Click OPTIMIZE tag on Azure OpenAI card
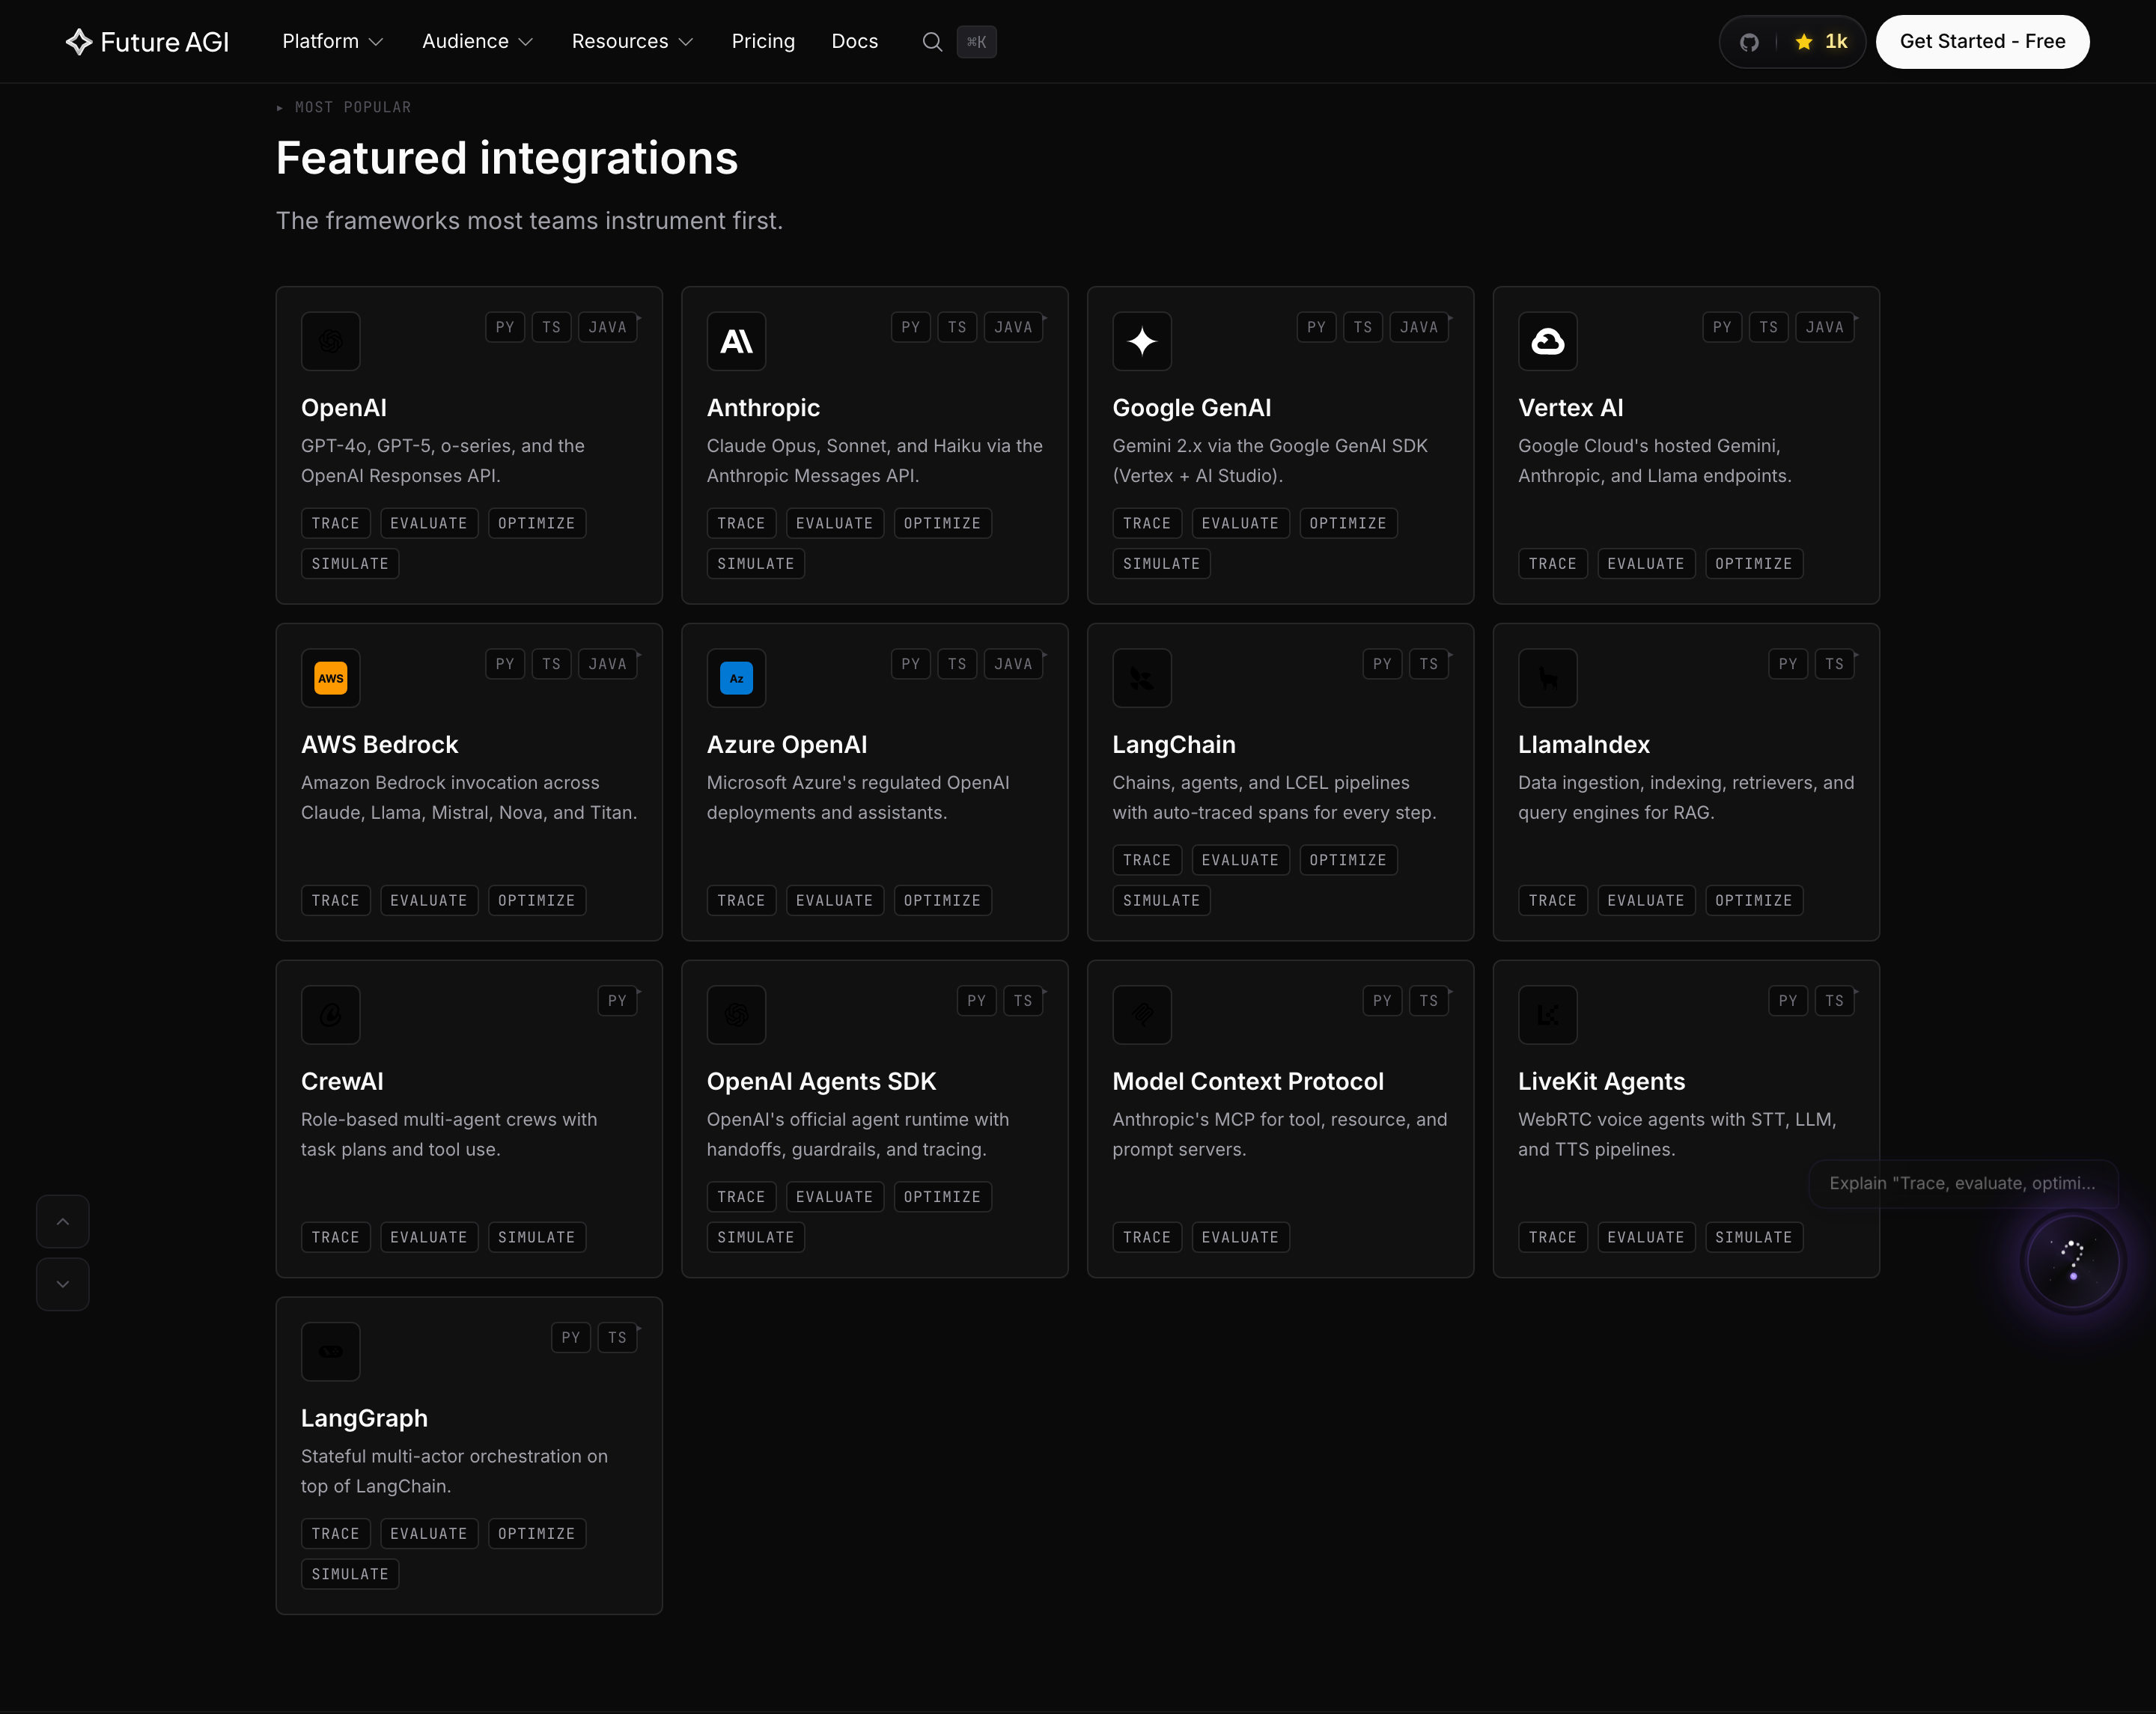2156x1714 pixels. click(942, 901)
